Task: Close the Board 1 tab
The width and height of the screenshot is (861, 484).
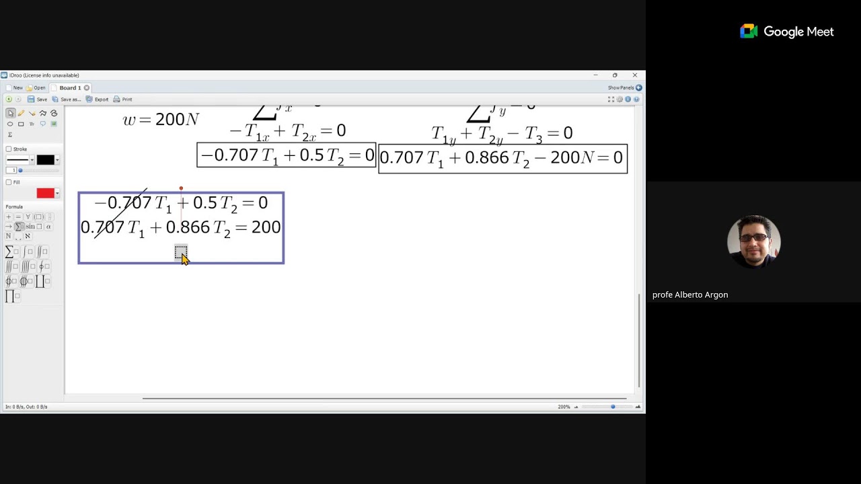Action: tap(87, 88)
